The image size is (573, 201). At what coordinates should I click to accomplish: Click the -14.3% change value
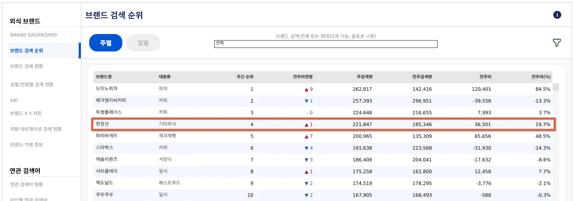[542, 148]
